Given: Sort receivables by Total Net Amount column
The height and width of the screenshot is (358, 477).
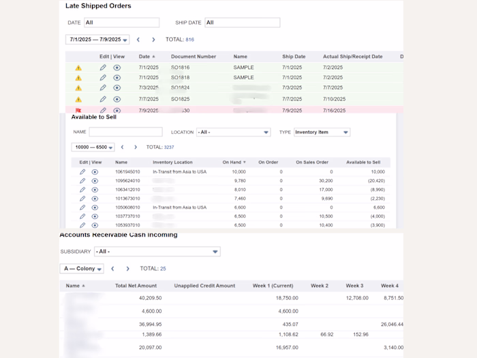Looking at the screenshot, I should (136, 286).
